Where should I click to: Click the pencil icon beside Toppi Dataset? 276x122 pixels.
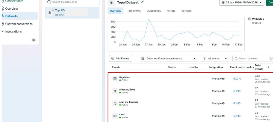pyautogui.click(x=143, y=2)
